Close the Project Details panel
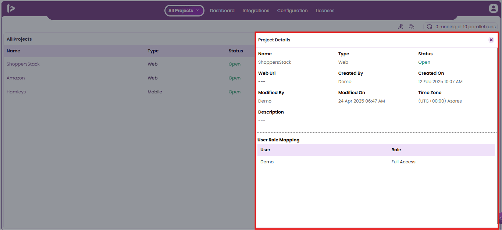 (491, 40)
